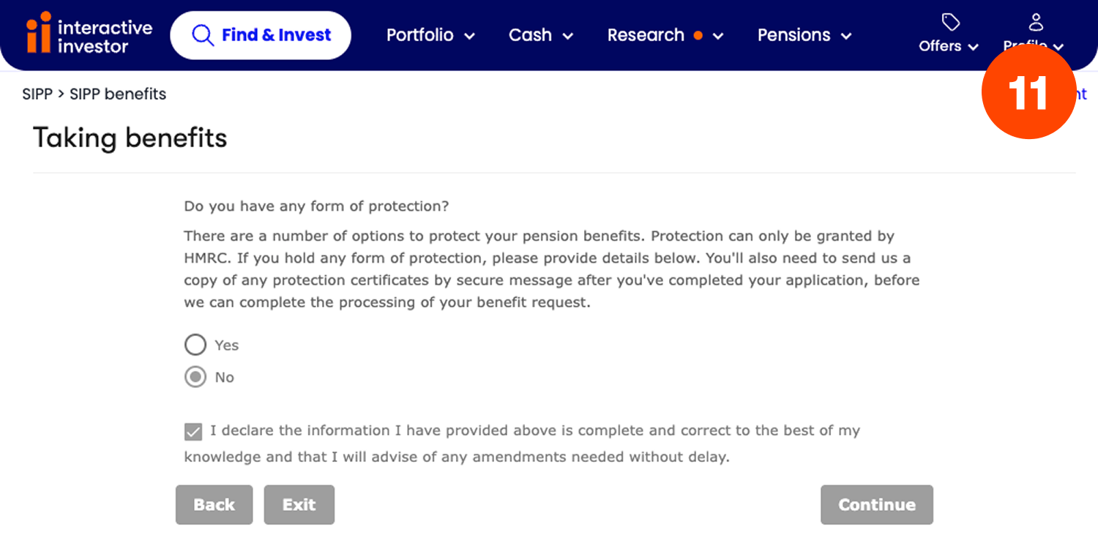Image resolution: width=1098 pixels, height=549 pixels.
Task: Click the SIPP benefits breadcrumb
Action: [x=118, y=94]
